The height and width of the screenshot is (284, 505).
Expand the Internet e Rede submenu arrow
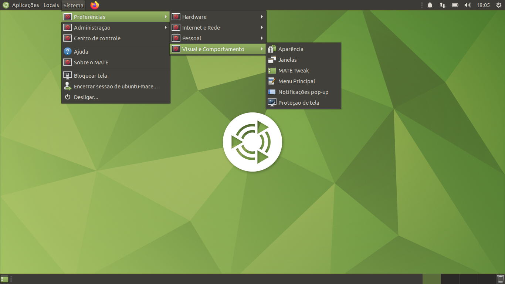(x=262, y=28)
